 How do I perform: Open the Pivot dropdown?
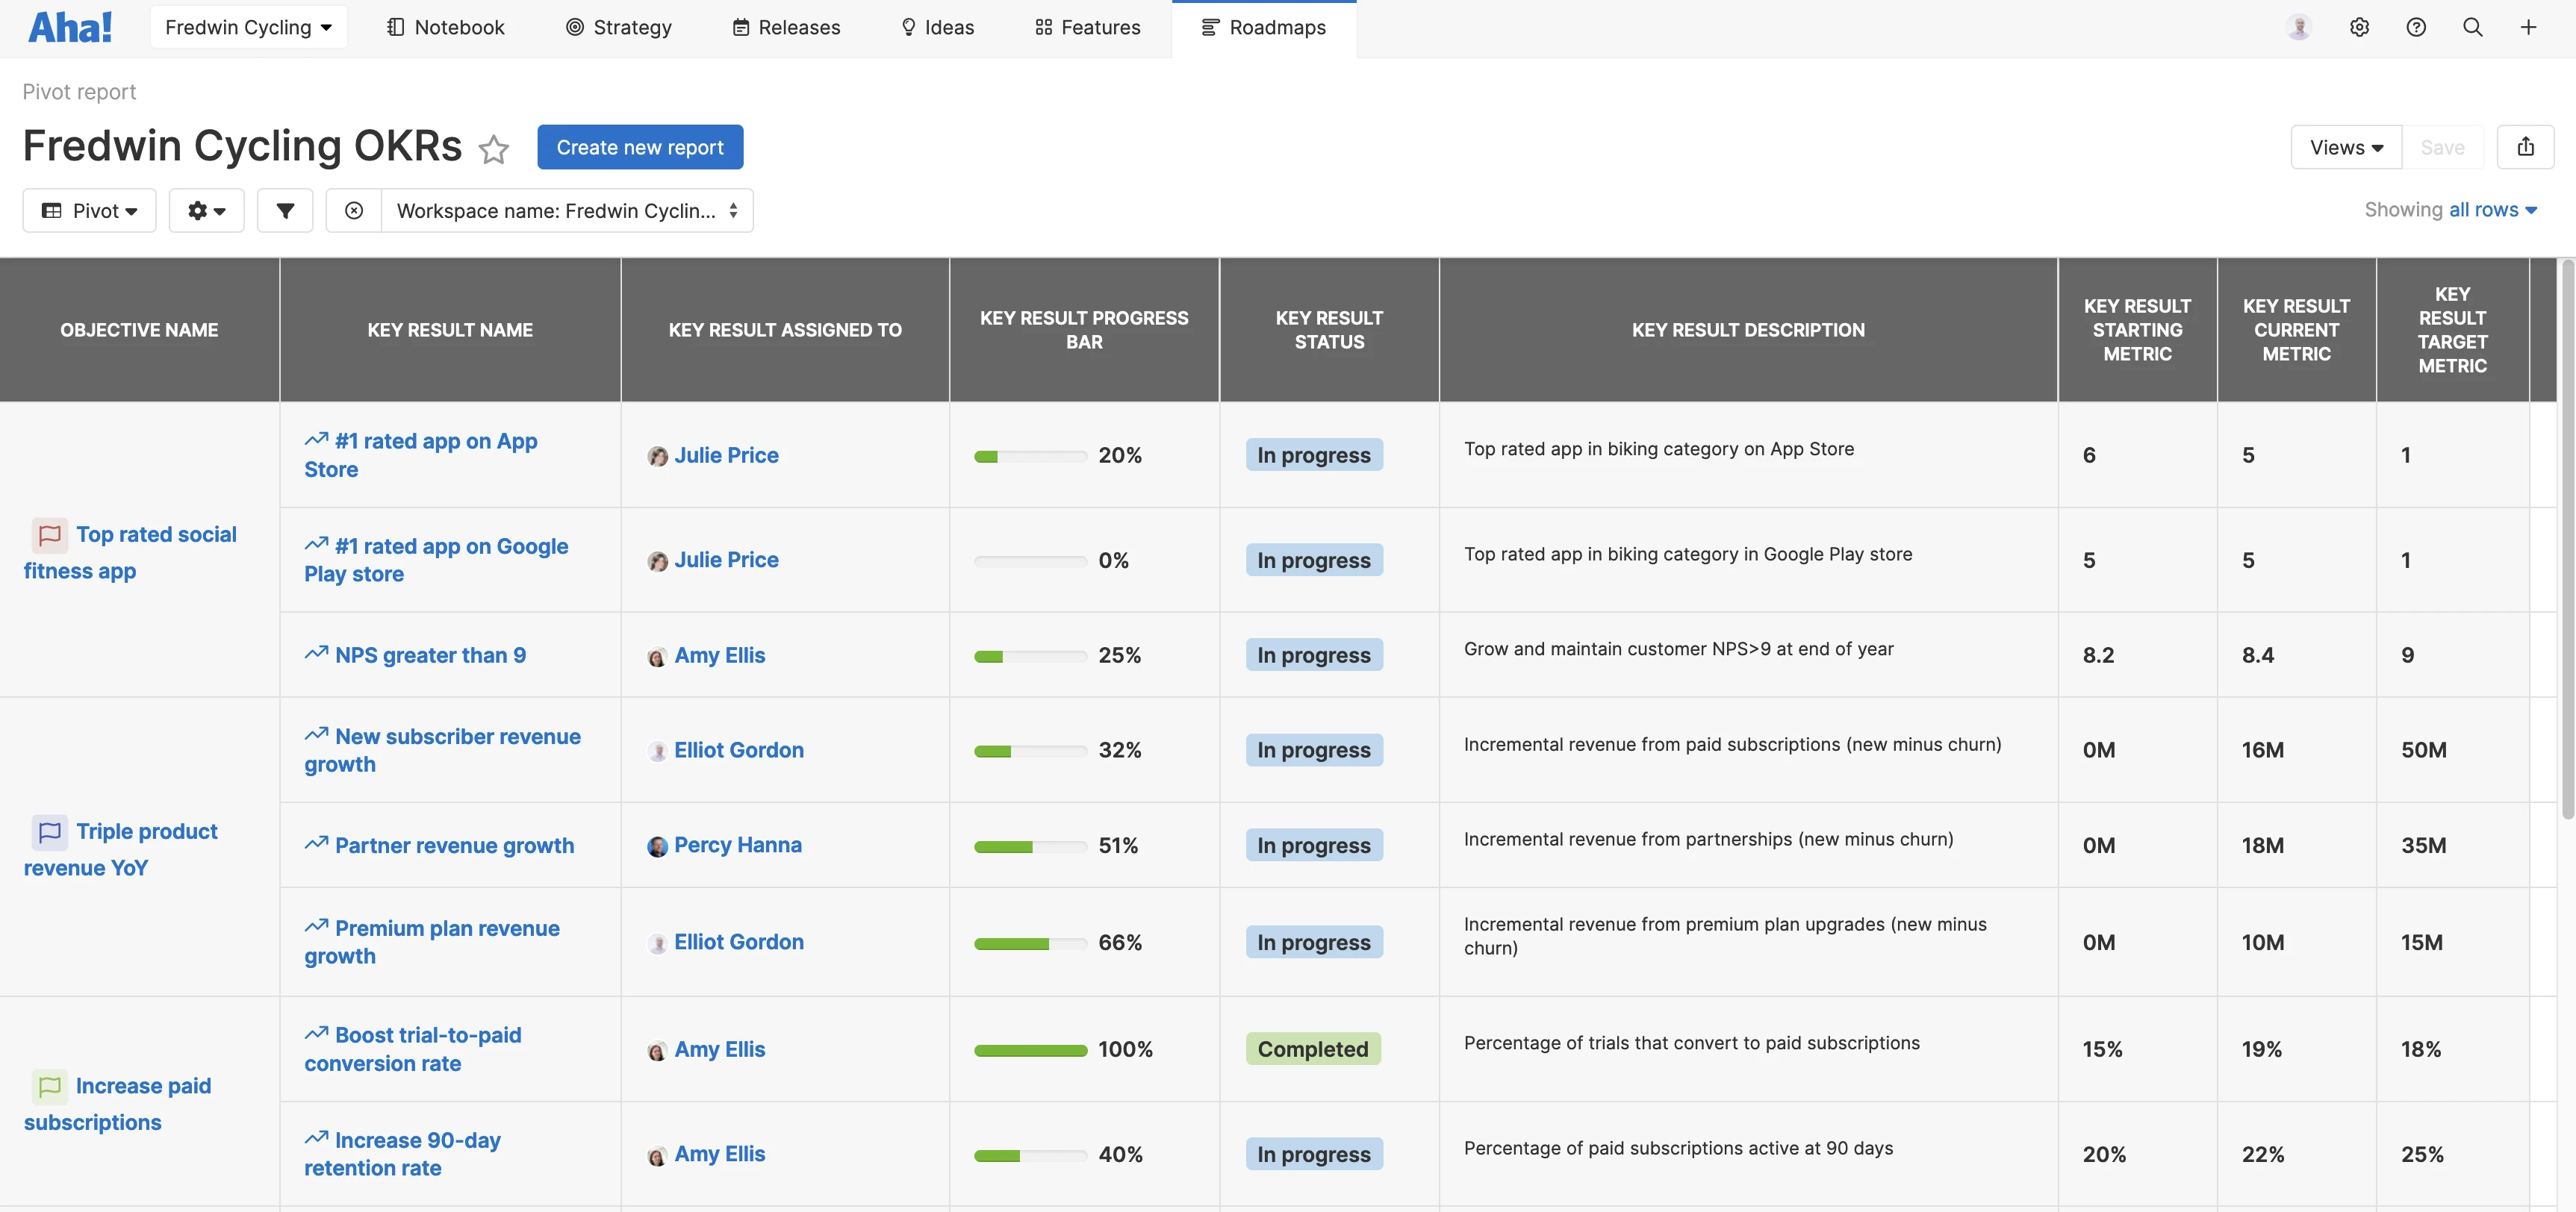90,210
